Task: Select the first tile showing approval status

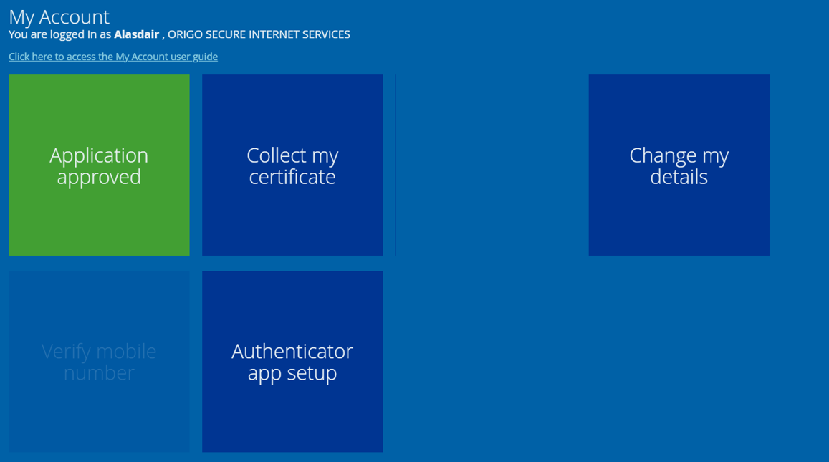Action: 99,165
